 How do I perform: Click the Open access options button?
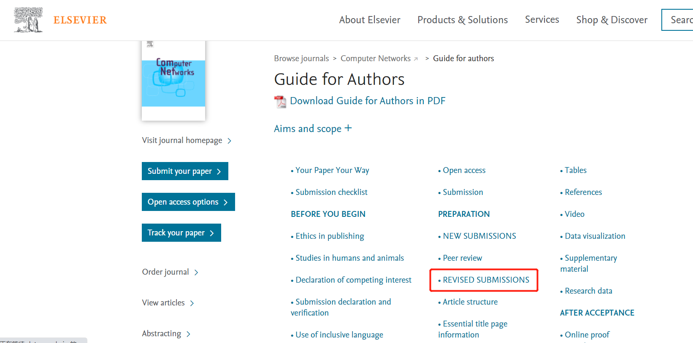pyautogui.click(x=188, y=202)
